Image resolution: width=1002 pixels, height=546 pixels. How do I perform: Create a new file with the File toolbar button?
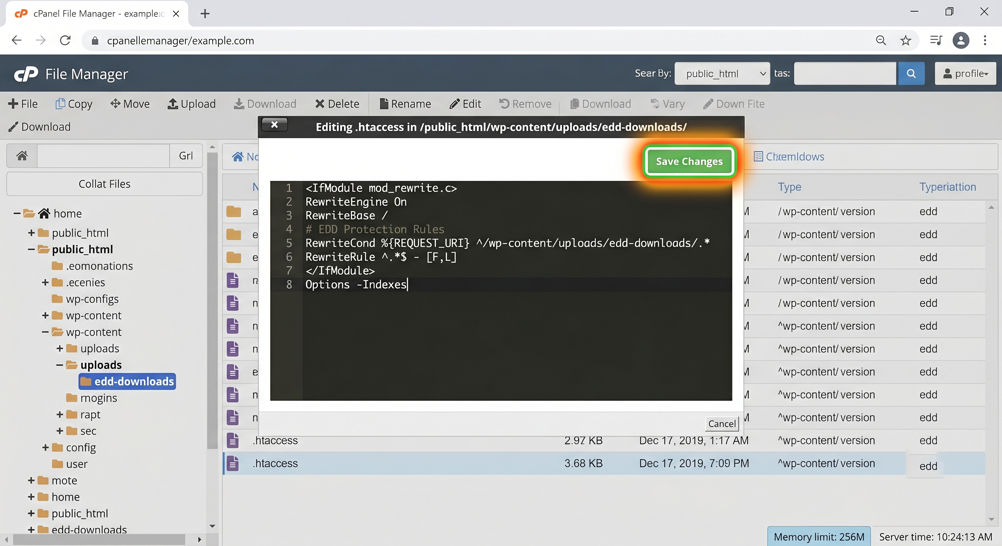23,104
